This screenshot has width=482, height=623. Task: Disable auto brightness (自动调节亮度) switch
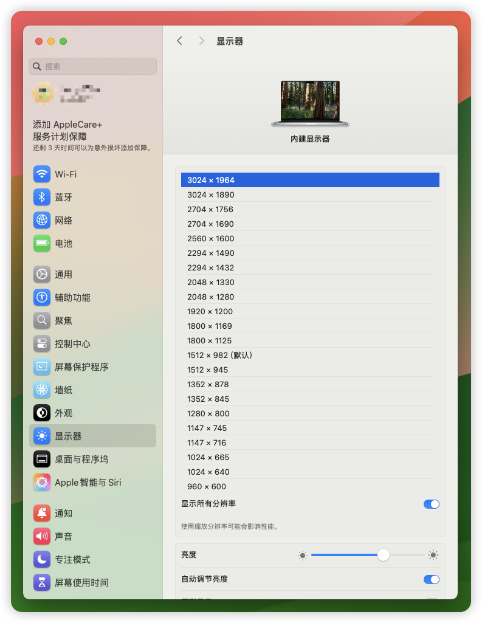(x=431, y=579)
